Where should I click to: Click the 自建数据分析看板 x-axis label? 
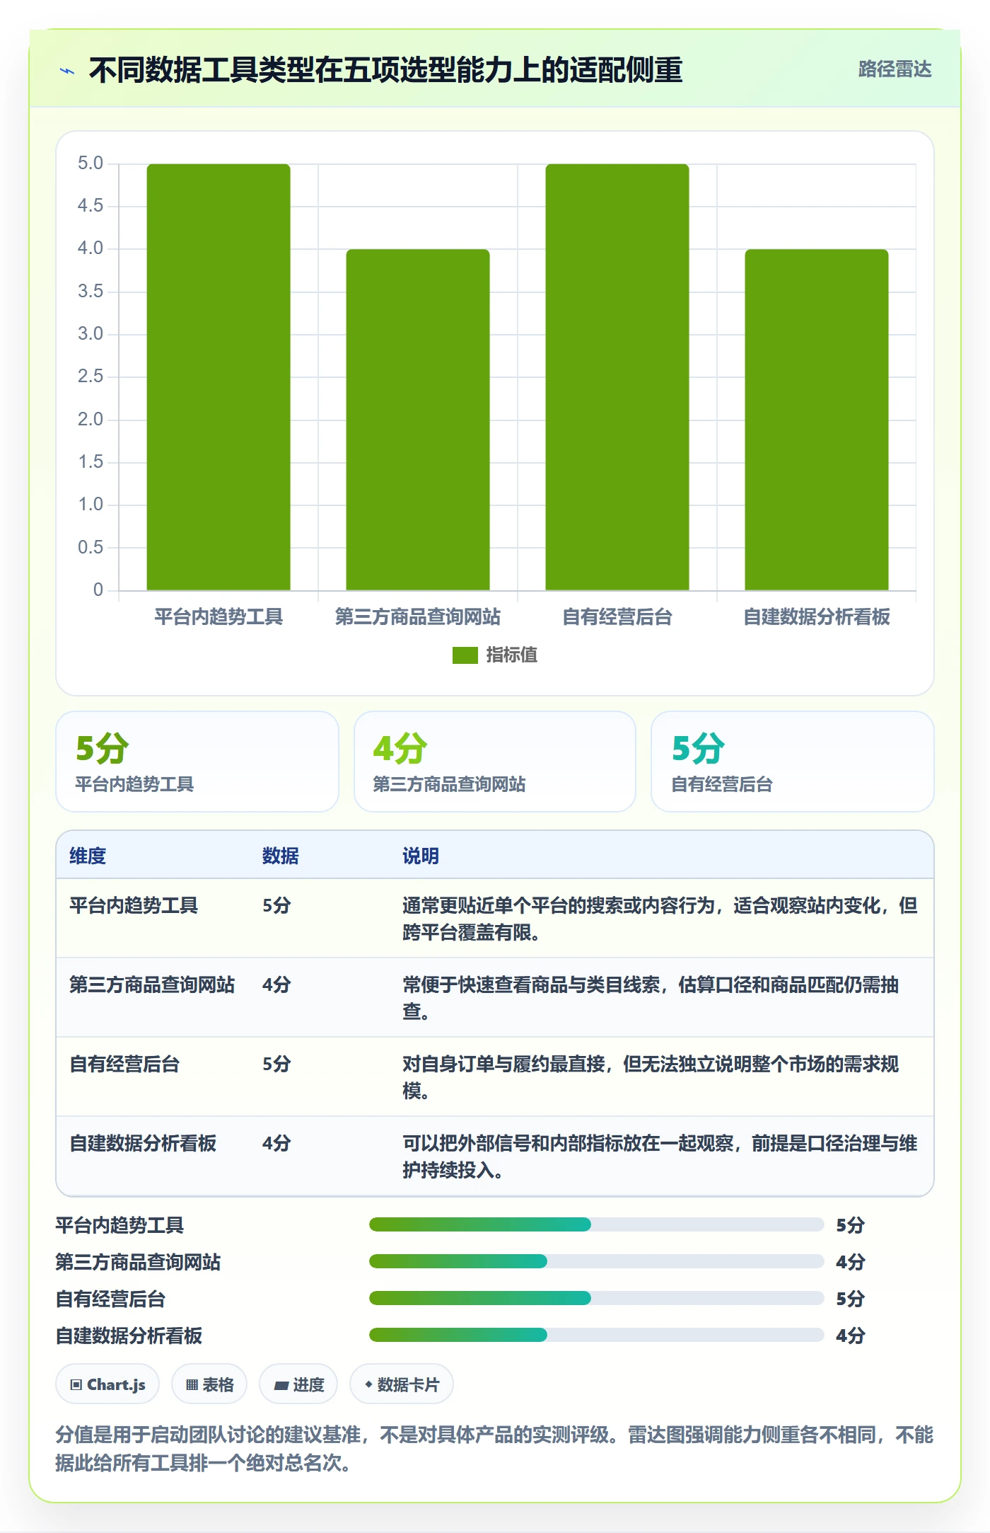[817, 616]
